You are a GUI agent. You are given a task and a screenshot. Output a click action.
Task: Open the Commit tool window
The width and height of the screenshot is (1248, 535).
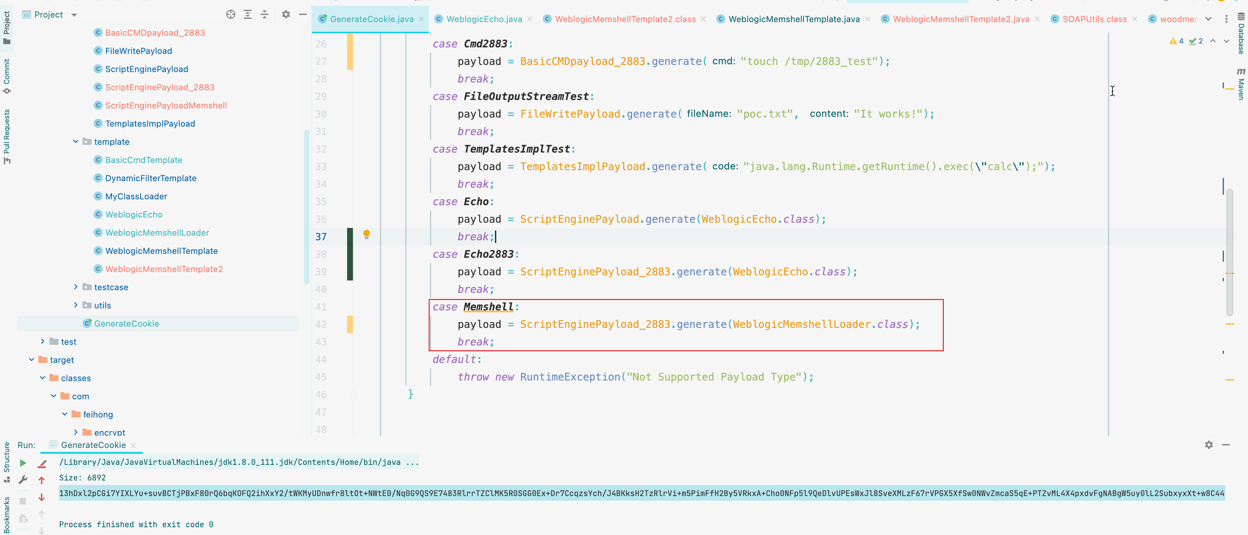coord(7,76)
